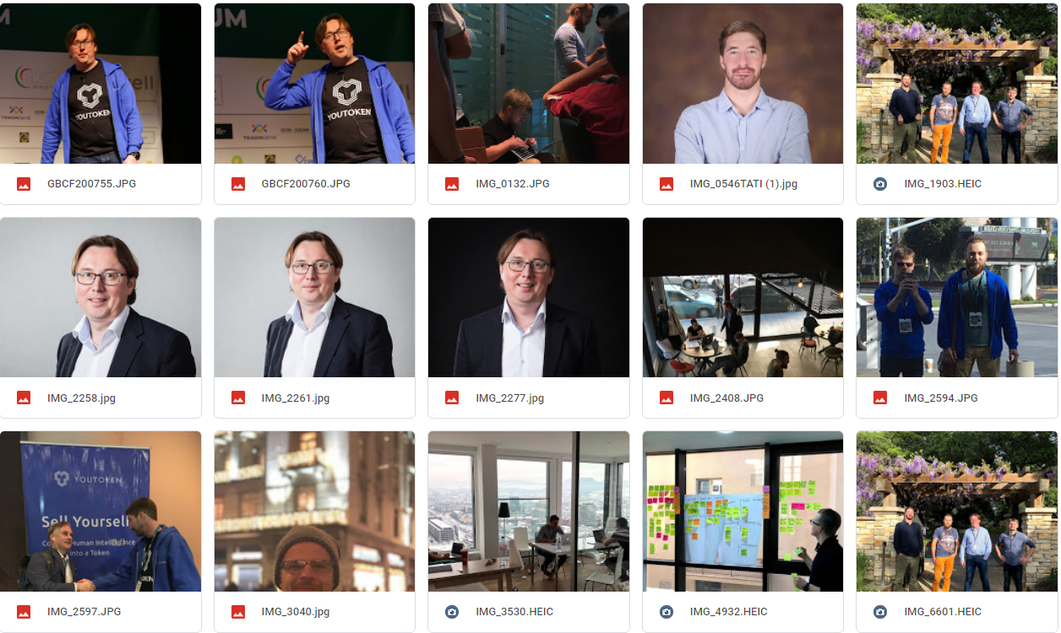Open the IMG_2258.jpg headshot thumbnail
1061x633 pixels.
point(101,297)
